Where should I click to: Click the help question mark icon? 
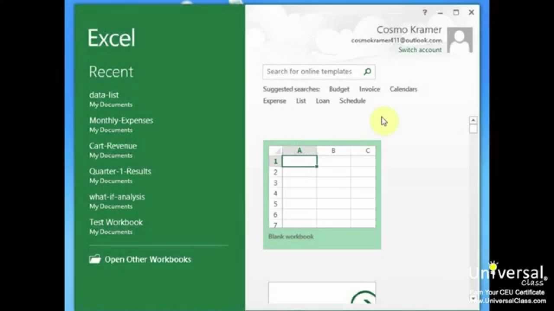(425, 13)
